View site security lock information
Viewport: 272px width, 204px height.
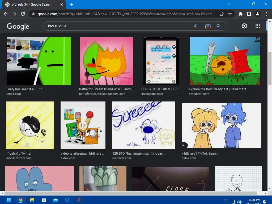(33, 14)
